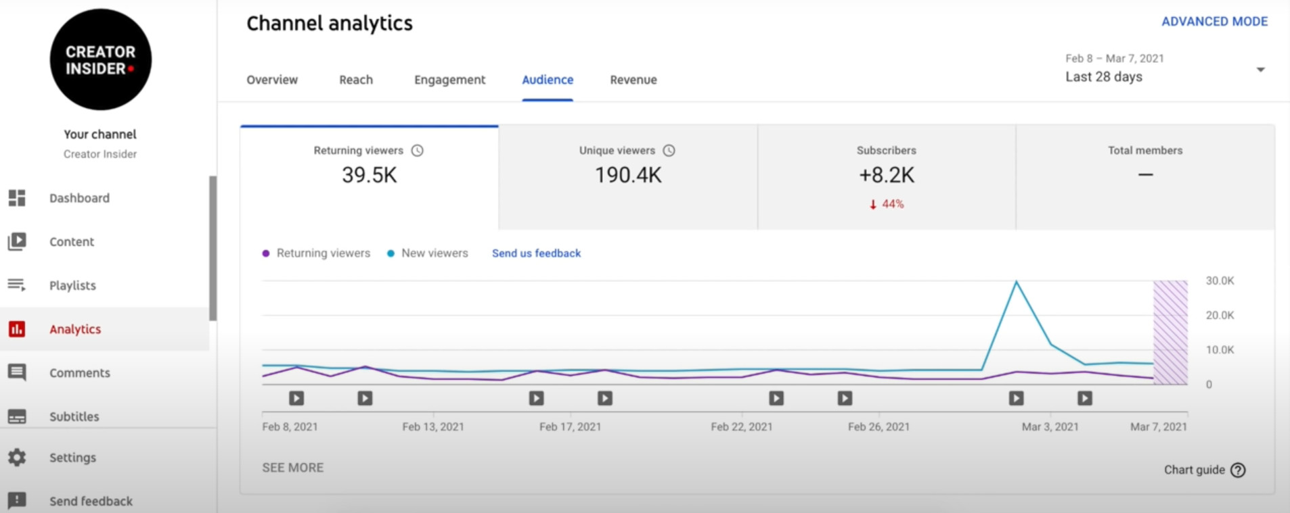Switch to the Overview tab
This screenshot has width=1290, height=513.
click(272, 80)
